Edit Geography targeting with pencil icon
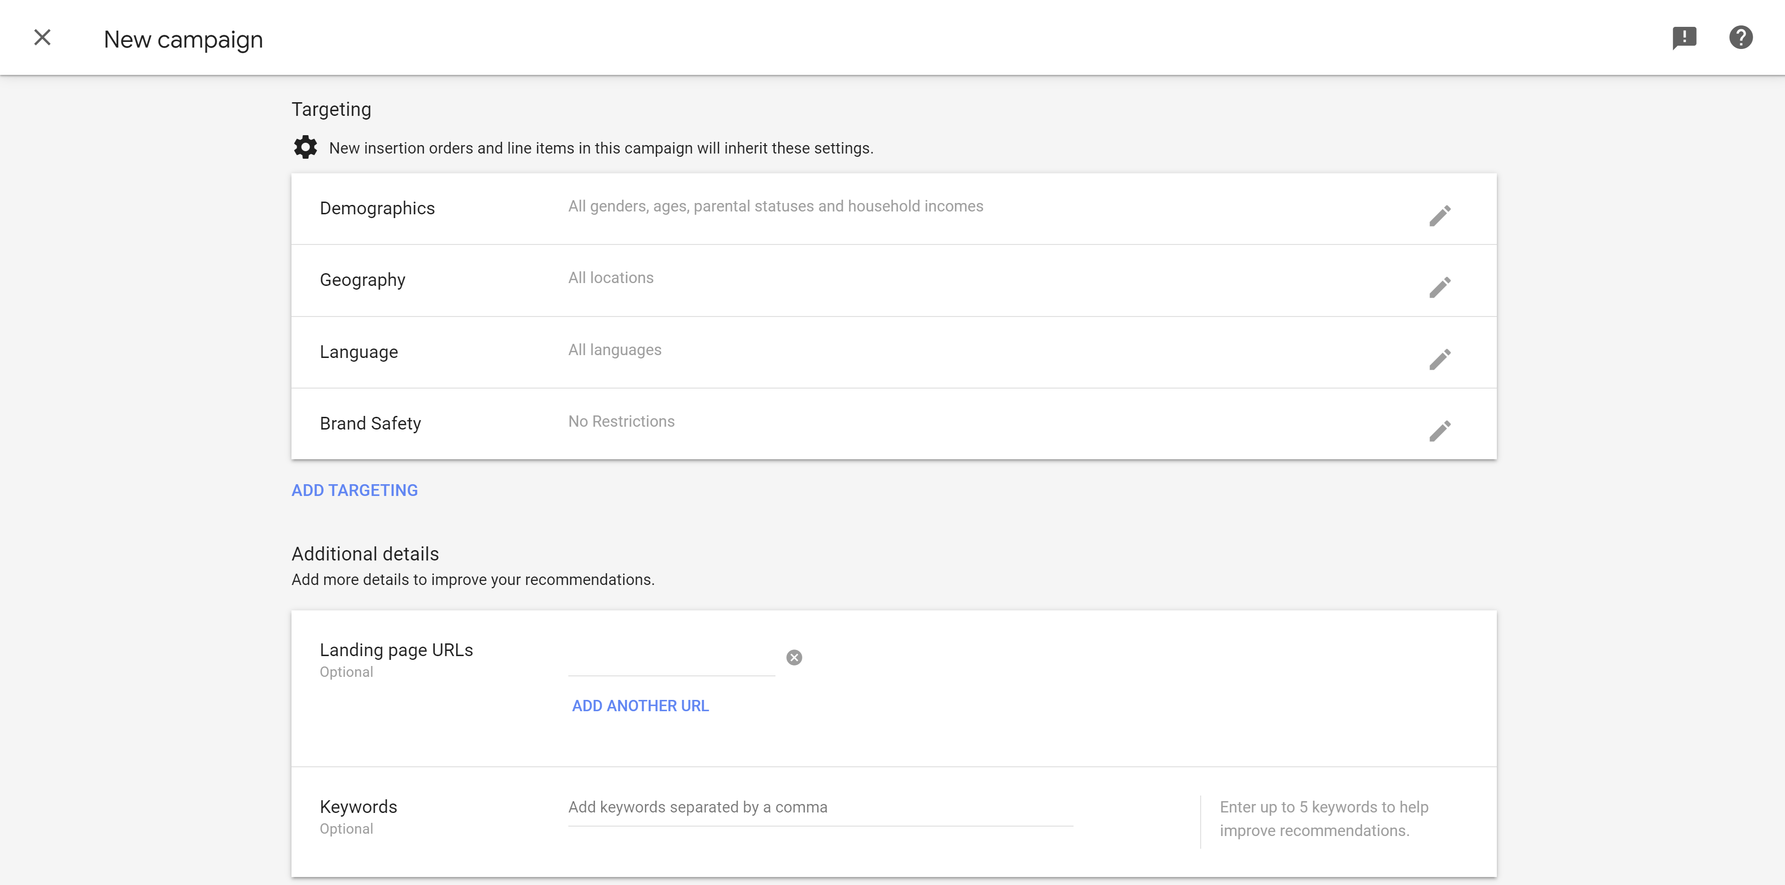This screenshot has width=1785, height=885. (1439, 288)
